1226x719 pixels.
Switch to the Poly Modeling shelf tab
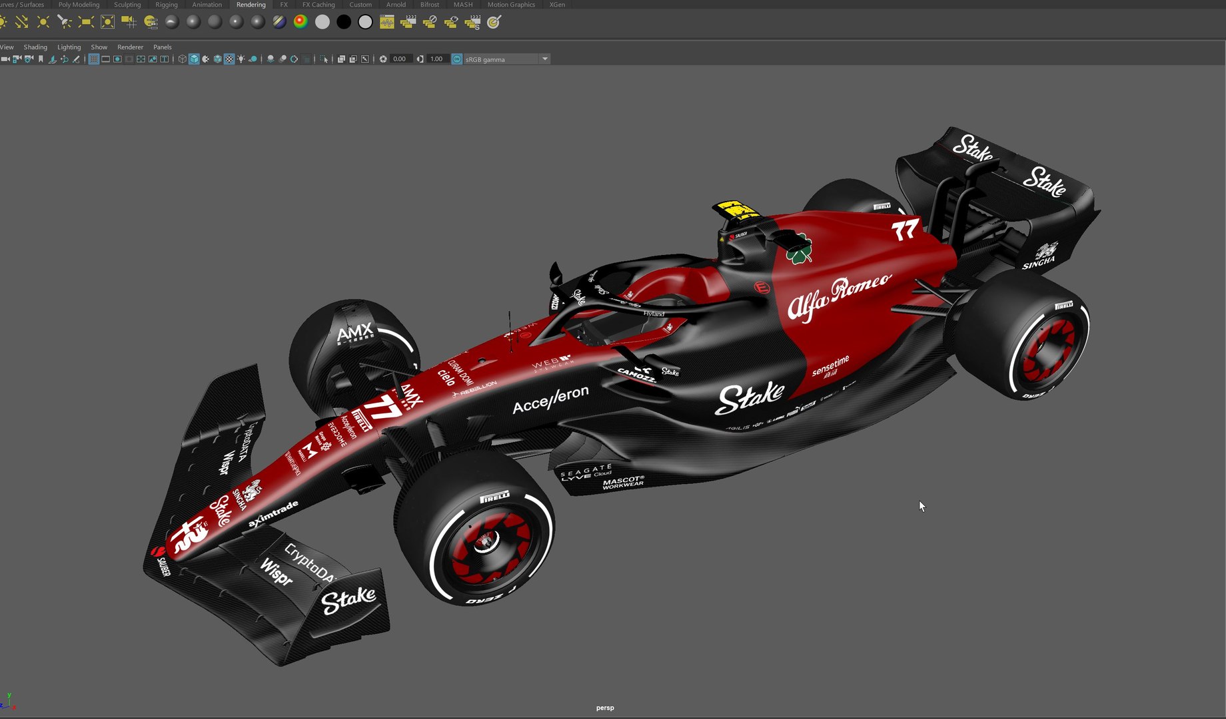[79, 5]
